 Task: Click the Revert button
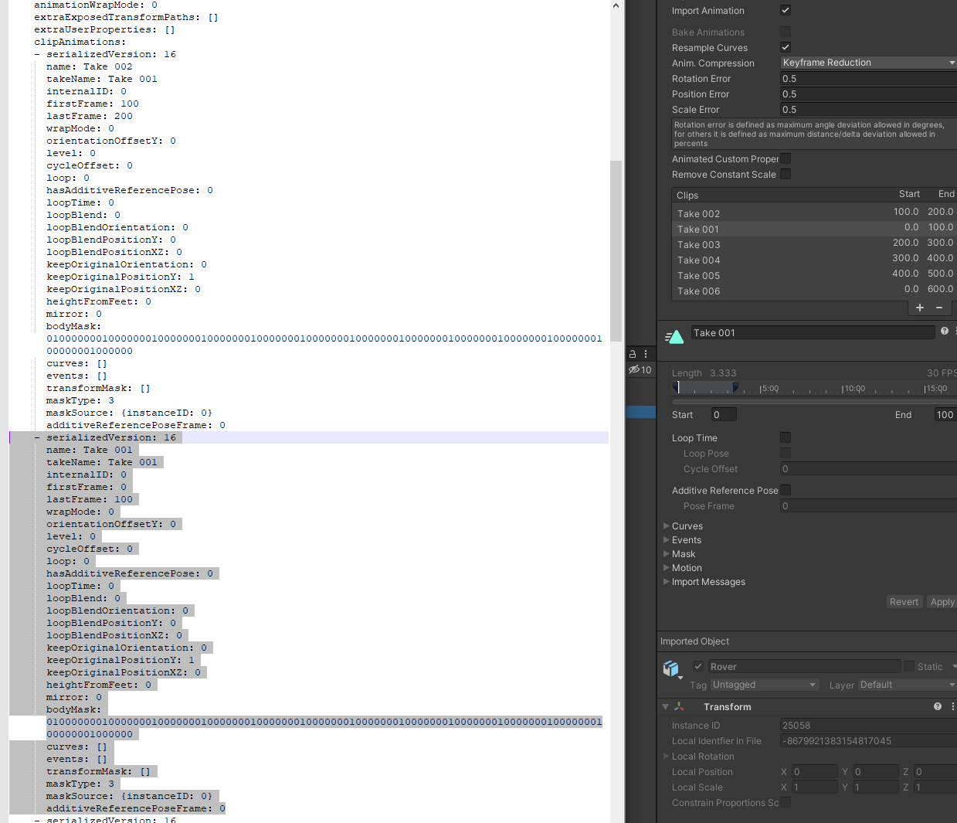point(904,601)
